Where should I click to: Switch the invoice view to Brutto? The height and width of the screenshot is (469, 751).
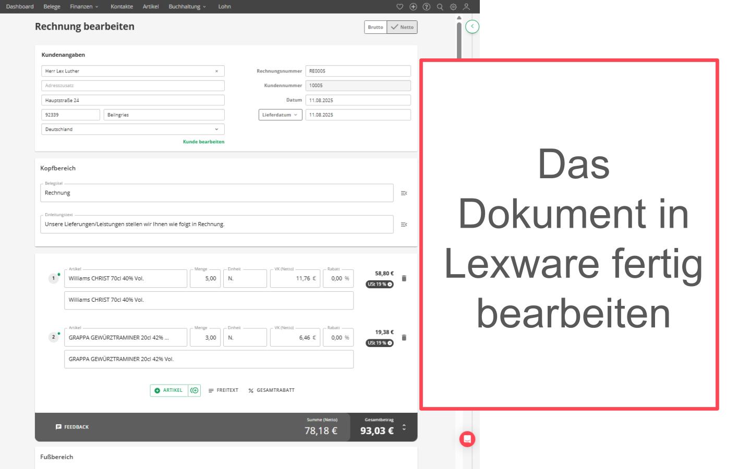[375, 27]
